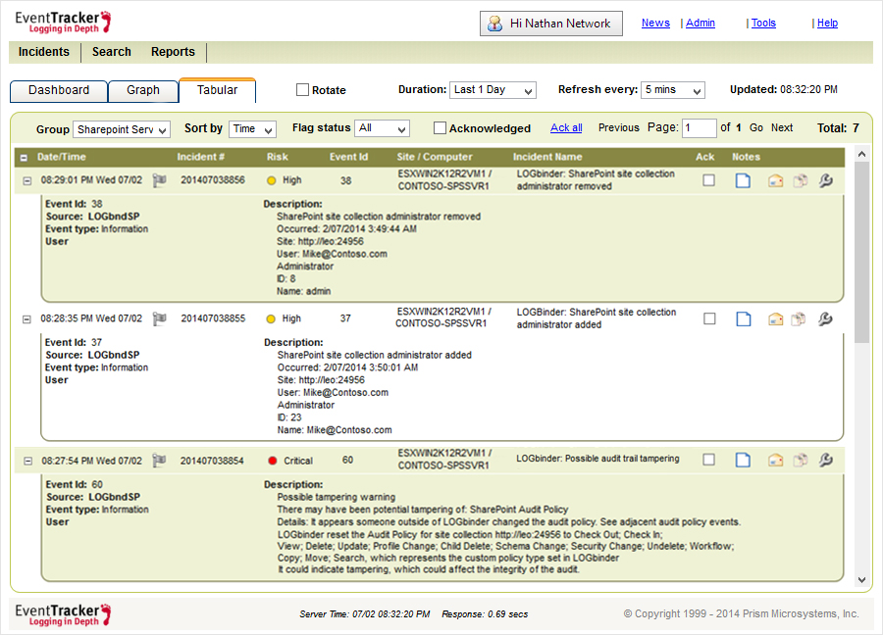
Task: Click the incident list scrollbar thumb
Action: (x=861, y=252)
